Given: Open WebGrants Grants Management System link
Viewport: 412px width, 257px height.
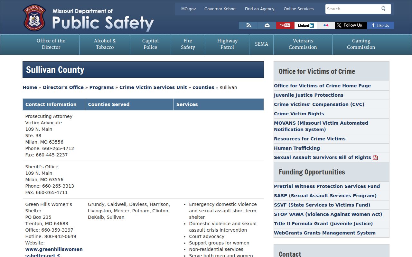Looking at the screenshot, I should click(325, 233).
